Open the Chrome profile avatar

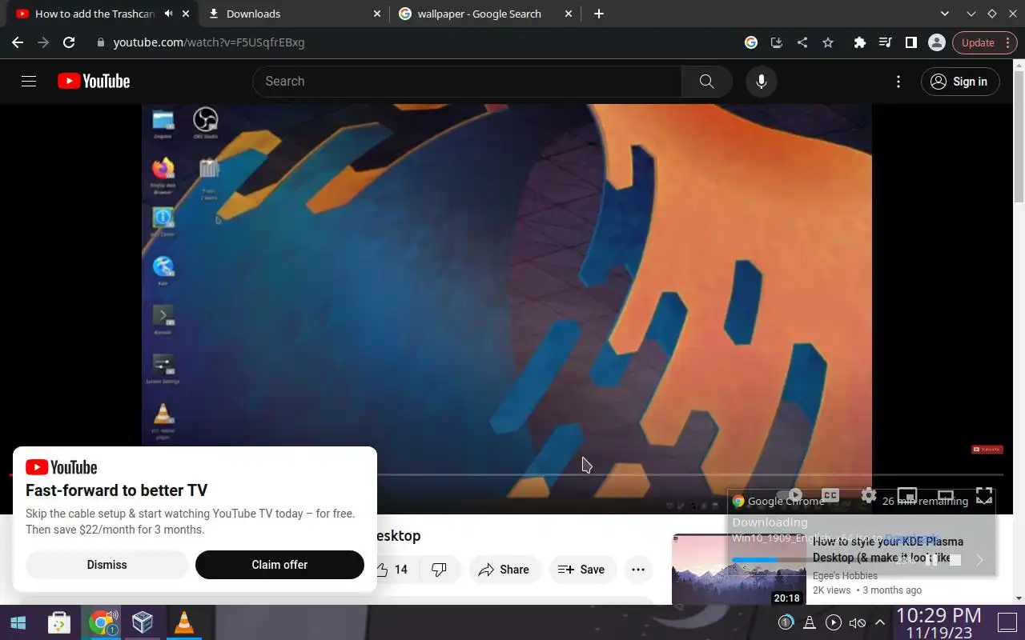pyautogui.click(x=937, y=42)
